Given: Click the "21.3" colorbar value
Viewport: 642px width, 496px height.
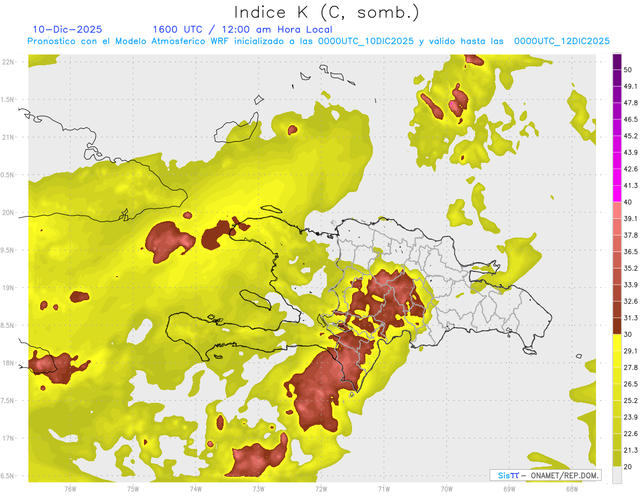Looking at the screenshot, I should click(631, 450).
